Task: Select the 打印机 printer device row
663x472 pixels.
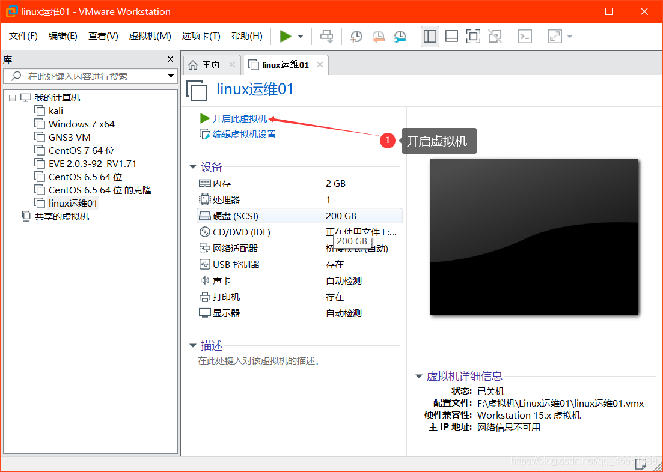Action: 299,297
